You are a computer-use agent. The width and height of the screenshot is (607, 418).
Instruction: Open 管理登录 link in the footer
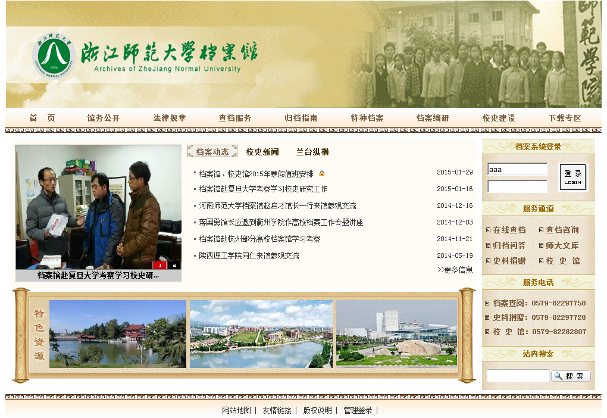[358, 410]
